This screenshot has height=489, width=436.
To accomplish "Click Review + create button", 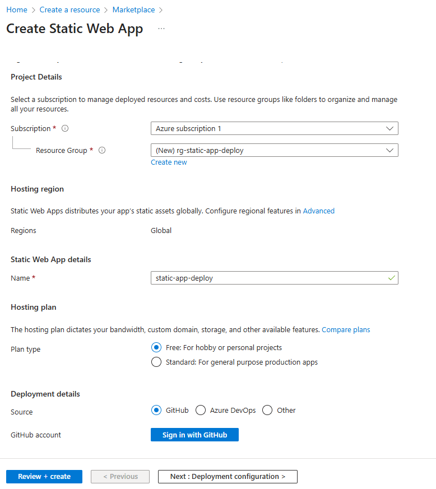I will point(44,477).
